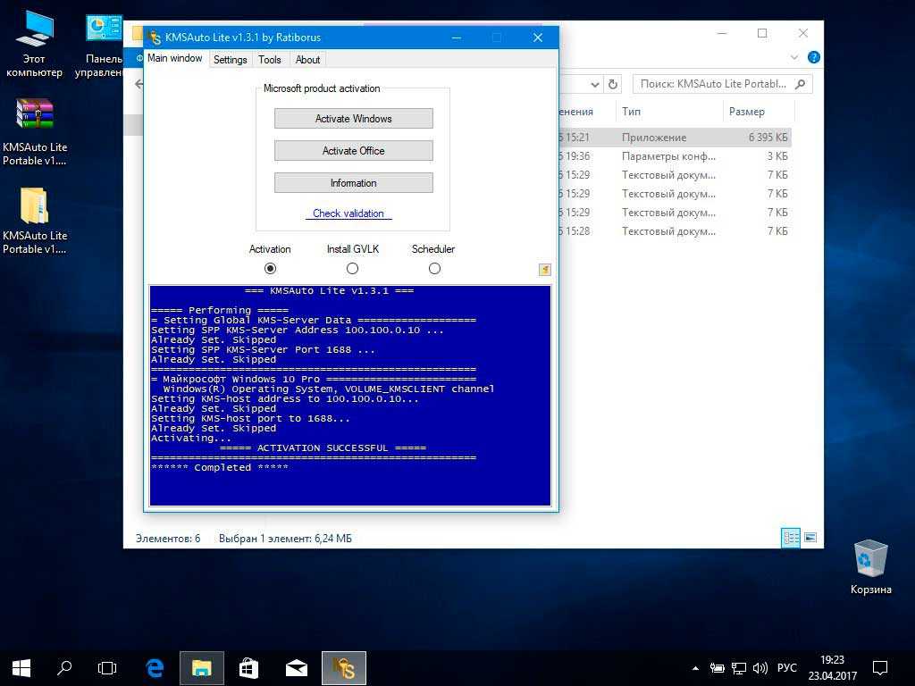Click the refresh button in Explorer address bar
The width and height of the screenshot is (915, 686).
pos(613,85)
